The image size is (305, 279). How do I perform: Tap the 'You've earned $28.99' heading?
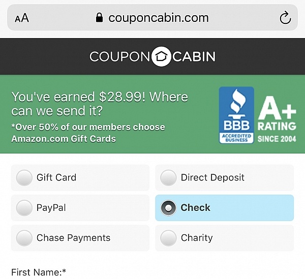100,104
